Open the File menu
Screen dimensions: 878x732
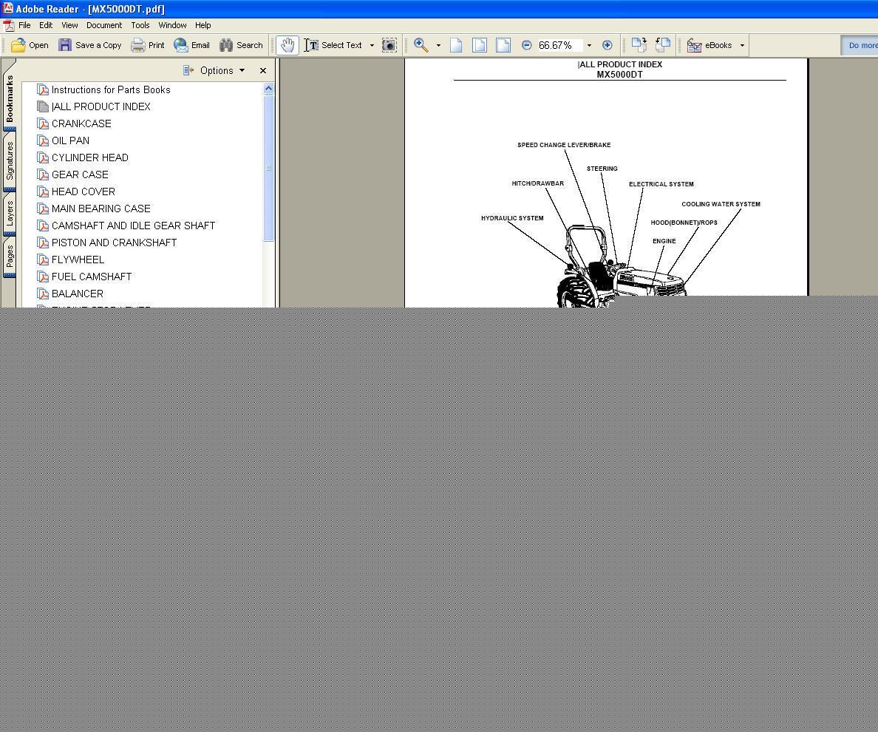[24, 25]
